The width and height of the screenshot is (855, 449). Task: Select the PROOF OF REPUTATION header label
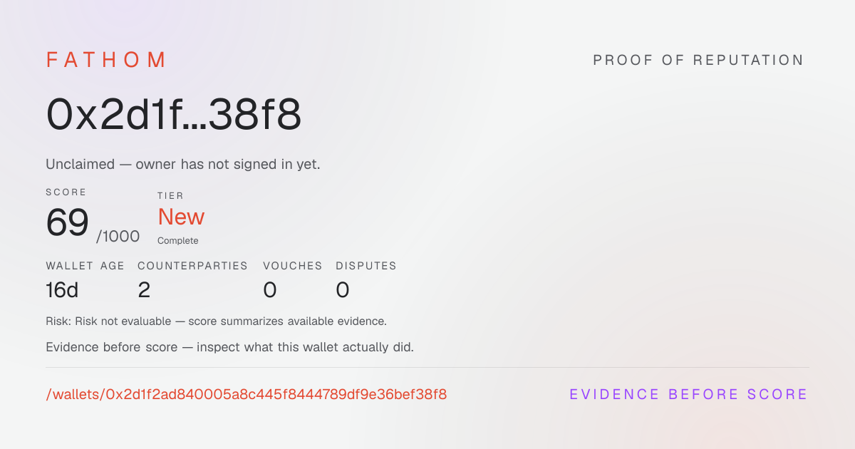tap(698, 61)
